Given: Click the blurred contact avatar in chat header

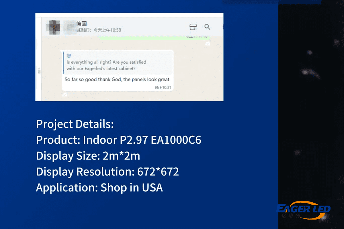Looking at the screenshot, I should [54, 27].
